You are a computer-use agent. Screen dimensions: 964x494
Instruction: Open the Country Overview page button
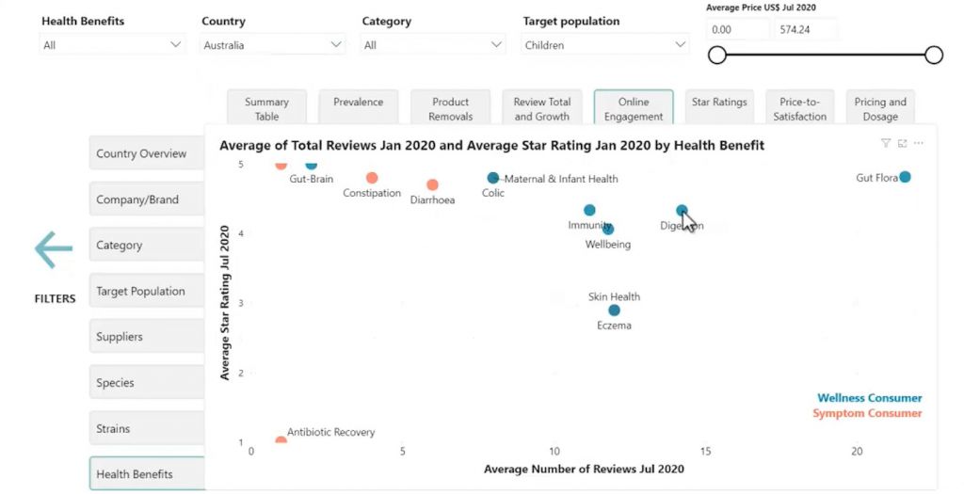pos(147,153)
